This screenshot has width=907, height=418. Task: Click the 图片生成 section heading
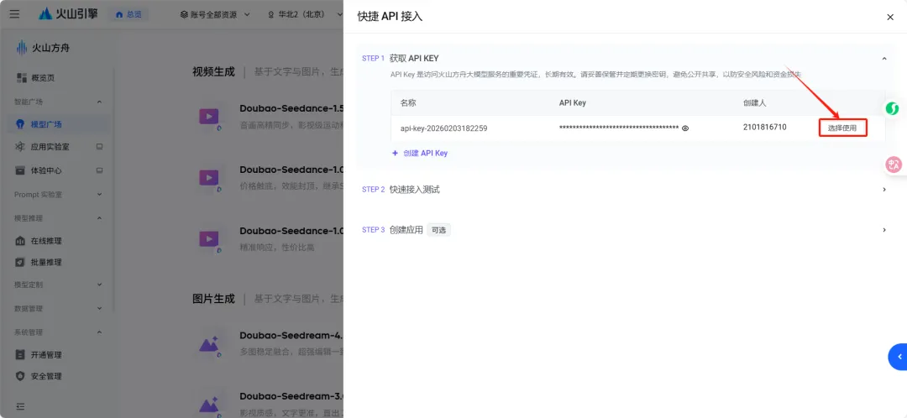pos(213,299)
